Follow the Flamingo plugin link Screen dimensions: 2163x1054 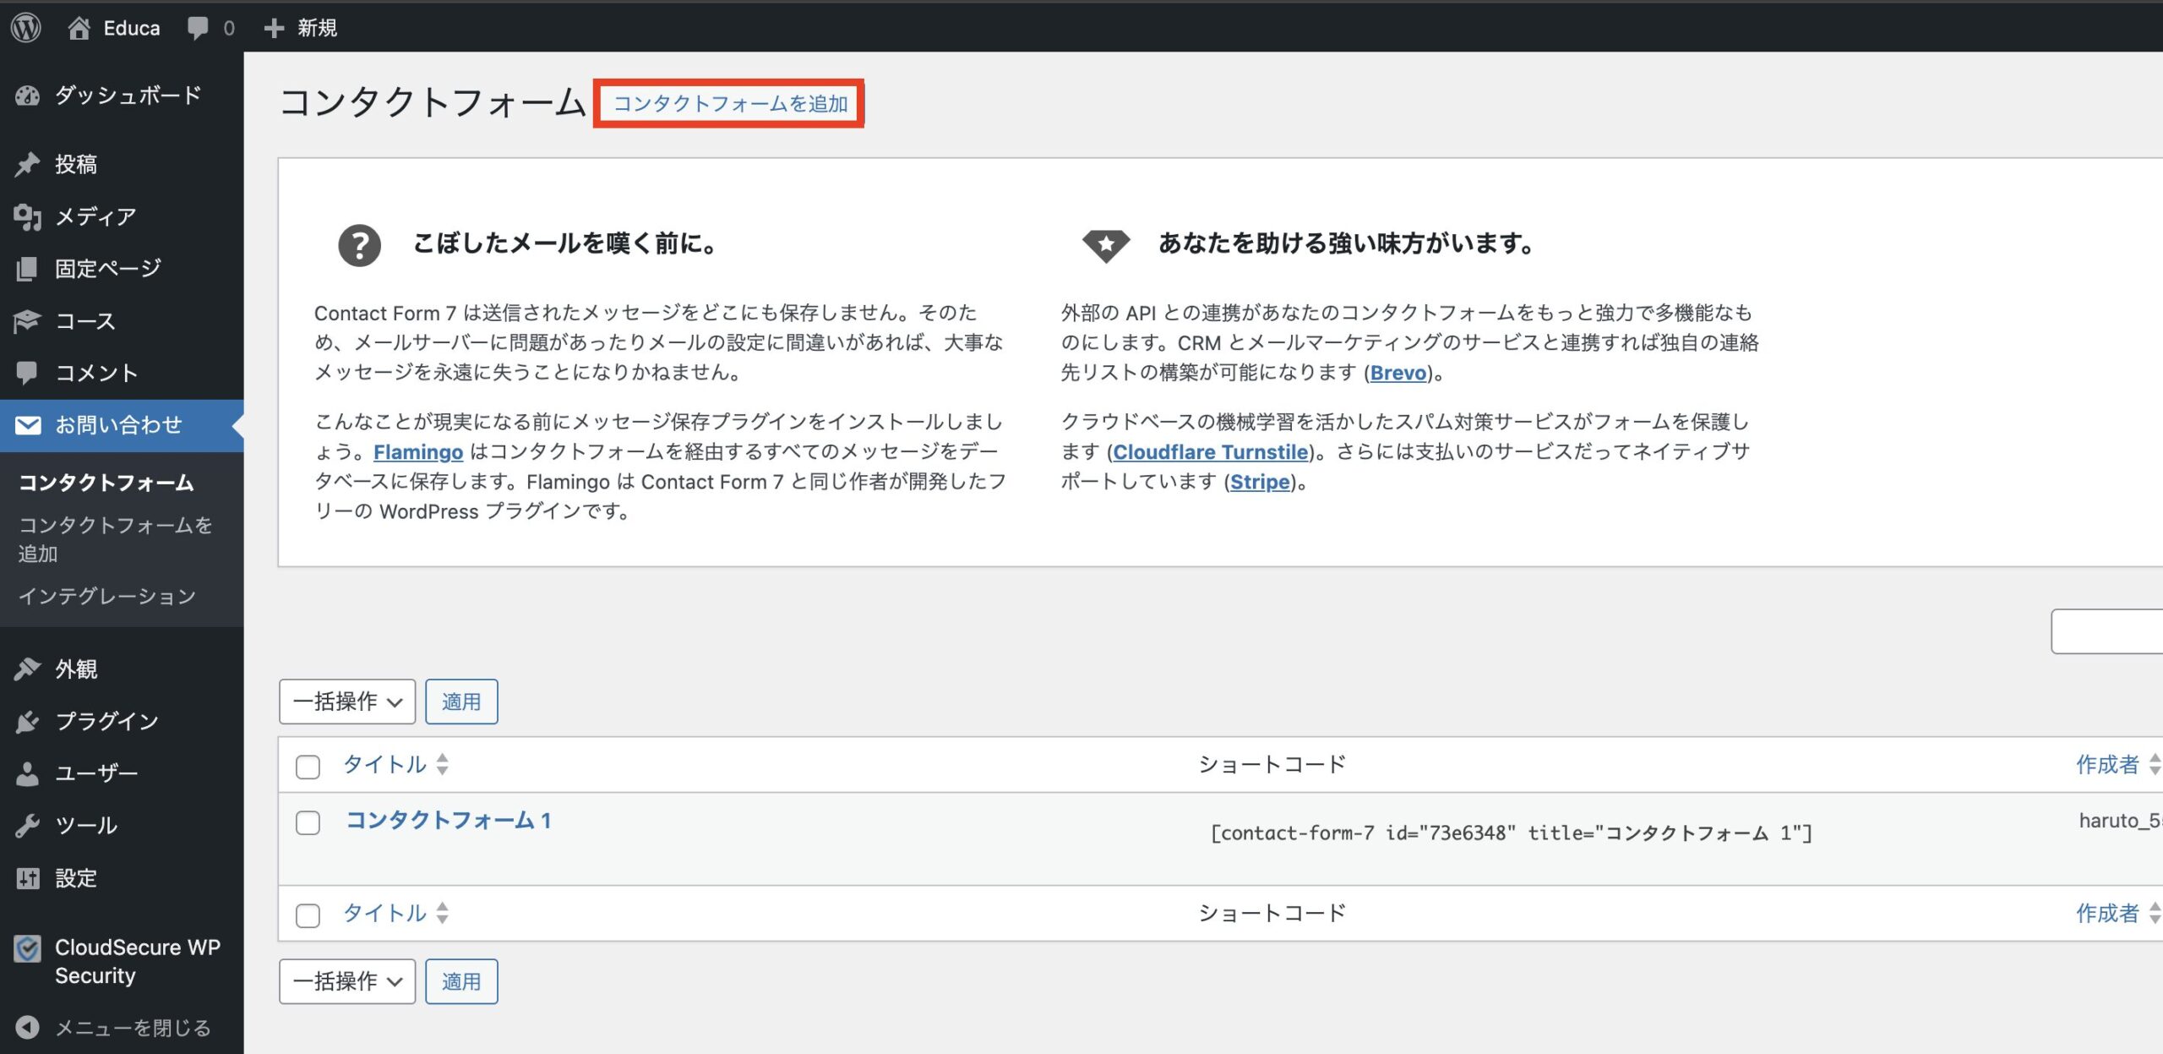(417, 452)
